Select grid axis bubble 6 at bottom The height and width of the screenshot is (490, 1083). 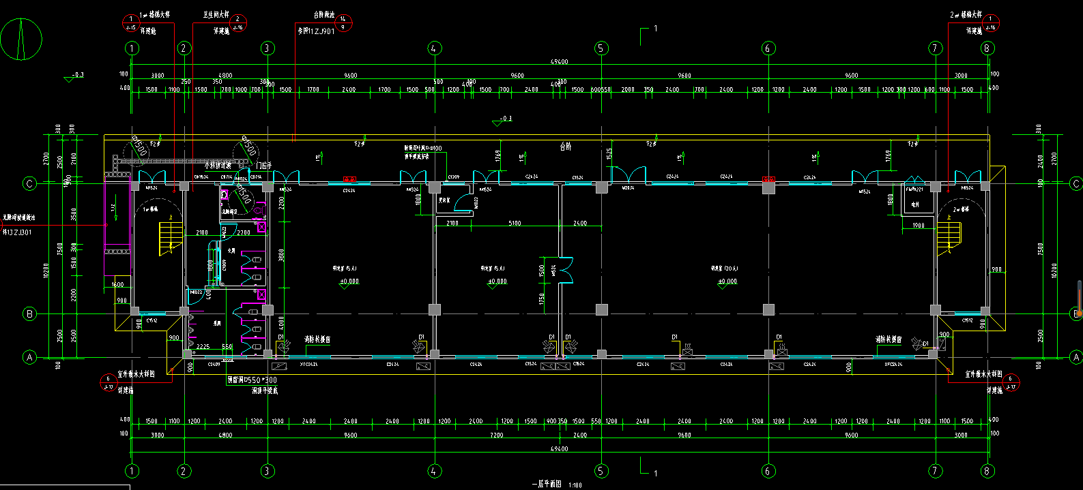(x=768, y=470)
